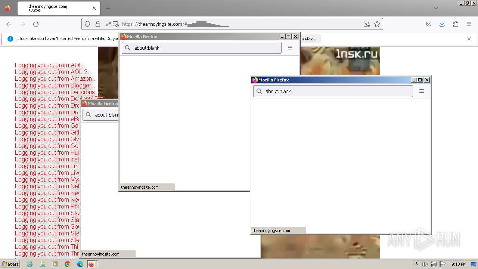Click 'Logging you out from Delicious...' text
This screenshot has height=269, width=478.
click(x=57, y=92)
